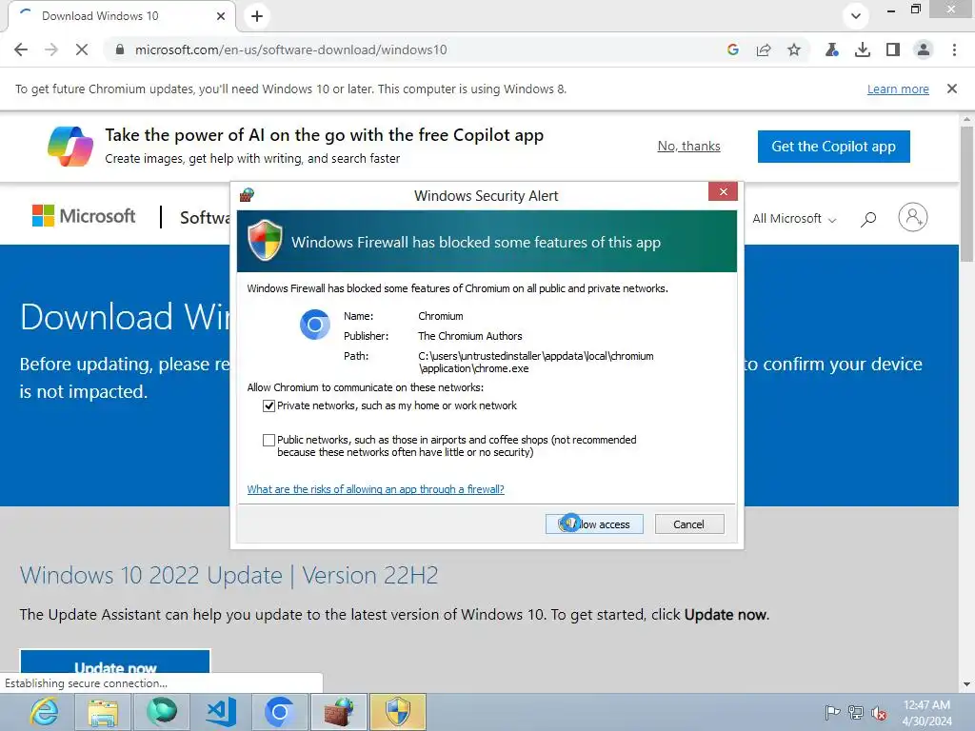Click the taskbar clock and date
Image resolution: width=975 pixels, height=731 pixels.
(926, 712)
